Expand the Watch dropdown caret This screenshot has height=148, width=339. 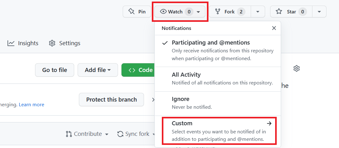(198, 12)
